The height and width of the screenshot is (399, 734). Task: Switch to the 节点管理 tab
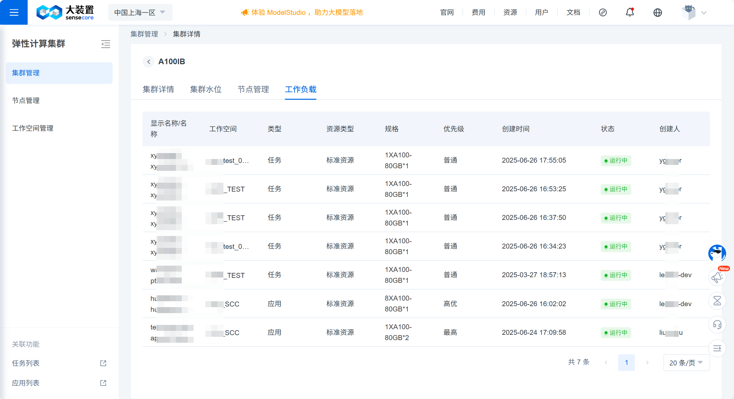click(253, 89)
